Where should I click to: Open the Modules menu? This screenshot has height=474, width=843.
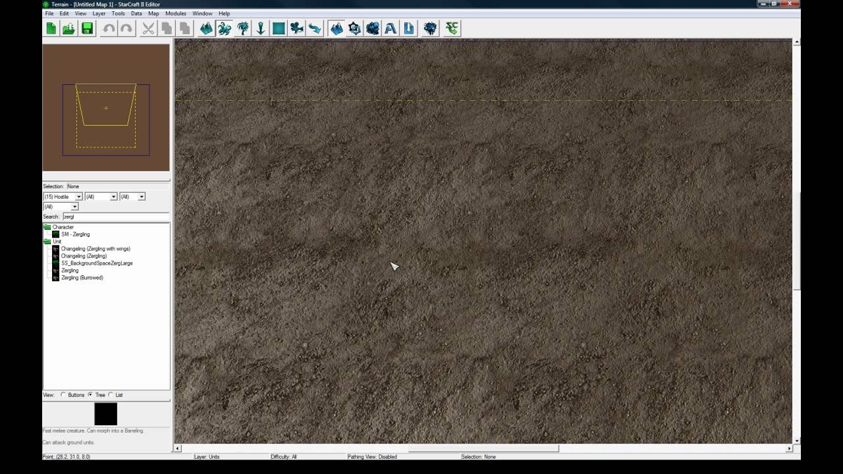coord(175,13)
